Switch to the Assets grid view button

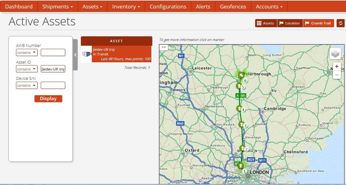266,23
